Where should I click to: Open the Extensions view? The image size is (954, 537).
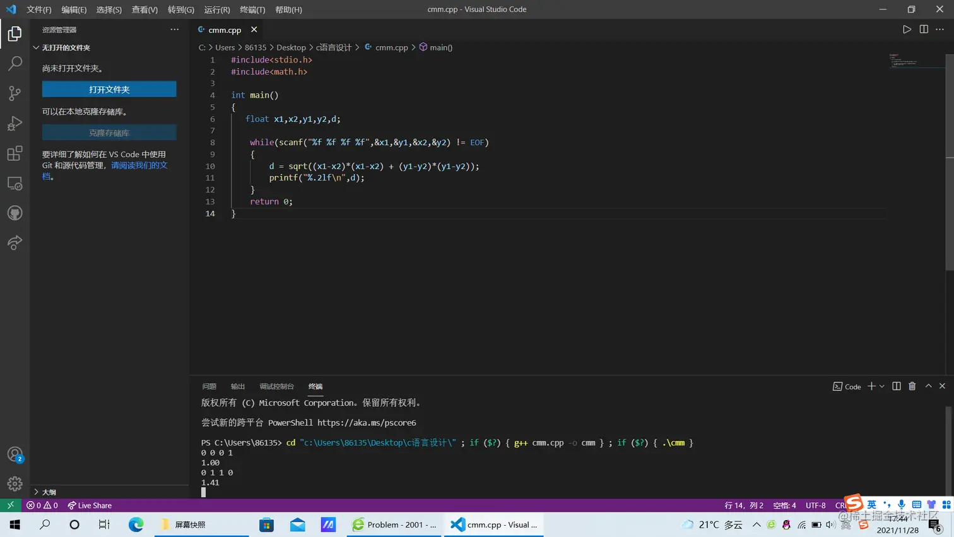click(x=15, y=153)
